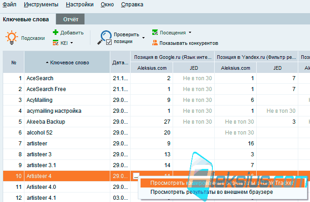The height and width of the screenshot is (202, 310).
Task: Click the ellipsis button in Artisteer 4 row
Action: coord(136,176)
